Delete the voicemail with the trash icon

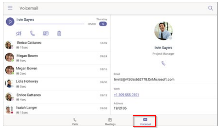(59, 33)
